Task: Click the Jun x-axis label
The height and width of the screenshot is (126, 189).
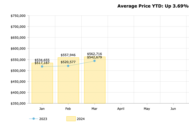Action: 173,109
